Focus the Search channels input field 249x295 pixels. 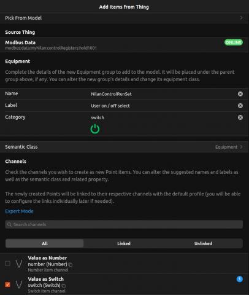click(x=124, y=224)
